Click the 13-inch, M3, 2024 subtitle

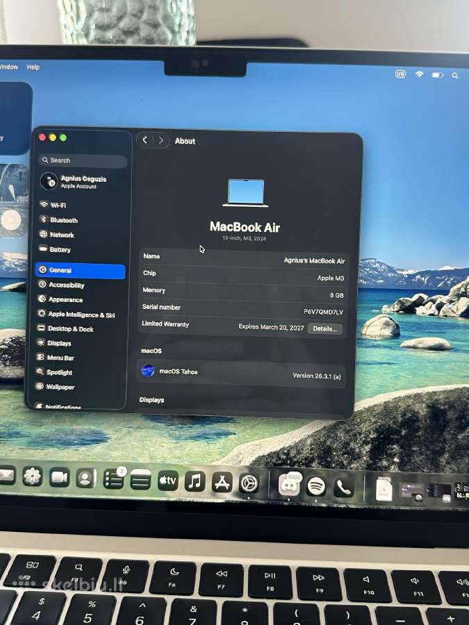[x=244, y=238]
